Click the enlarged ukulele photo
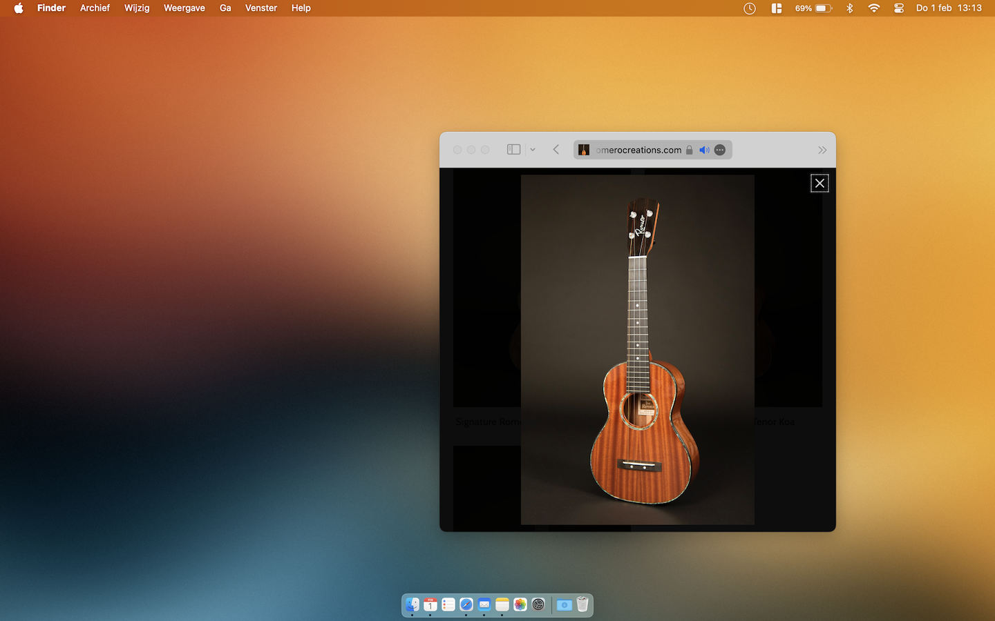 point(638,350)
